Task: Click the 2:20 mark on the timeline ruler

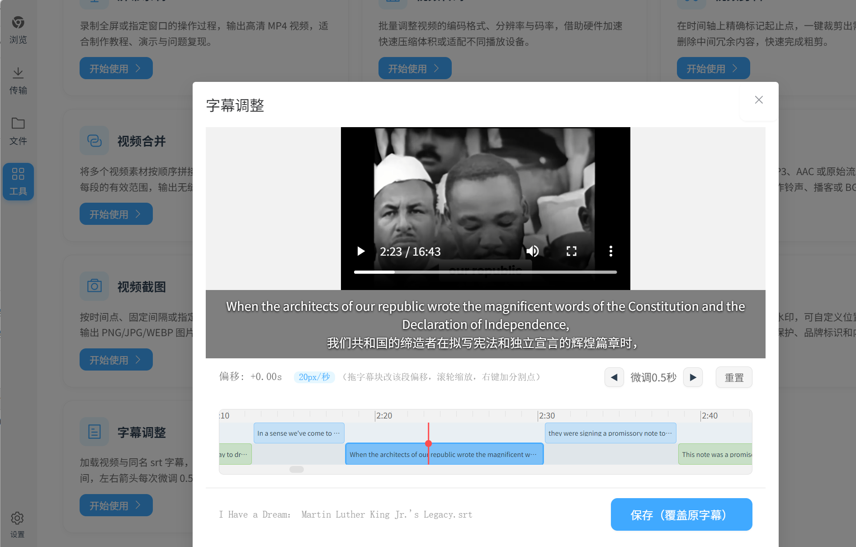Action: click(x=384, y=415)
